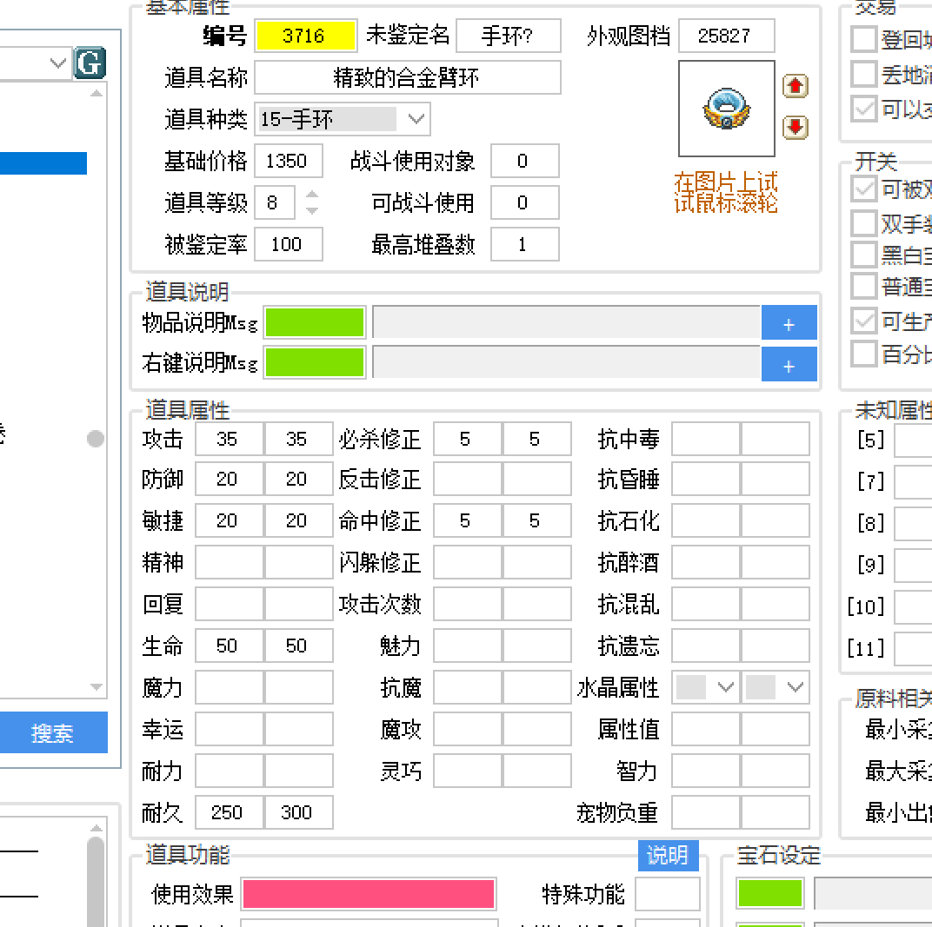The image size is (932, 927).
Task: Click plus button for 右键说明Msg
Action: (789, 364)
